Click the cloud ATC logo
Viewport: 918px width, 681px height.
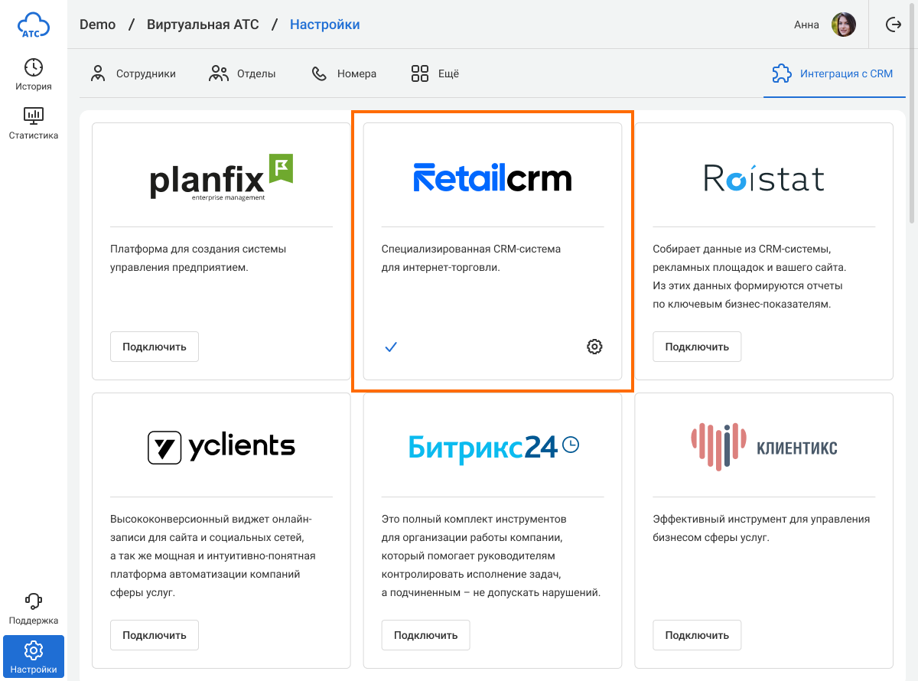[x=34, y=24]
